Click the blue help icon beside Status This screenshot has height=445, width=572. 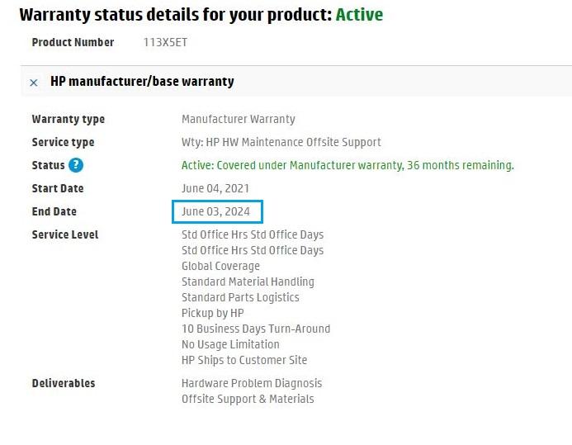(x=76, y=165)
